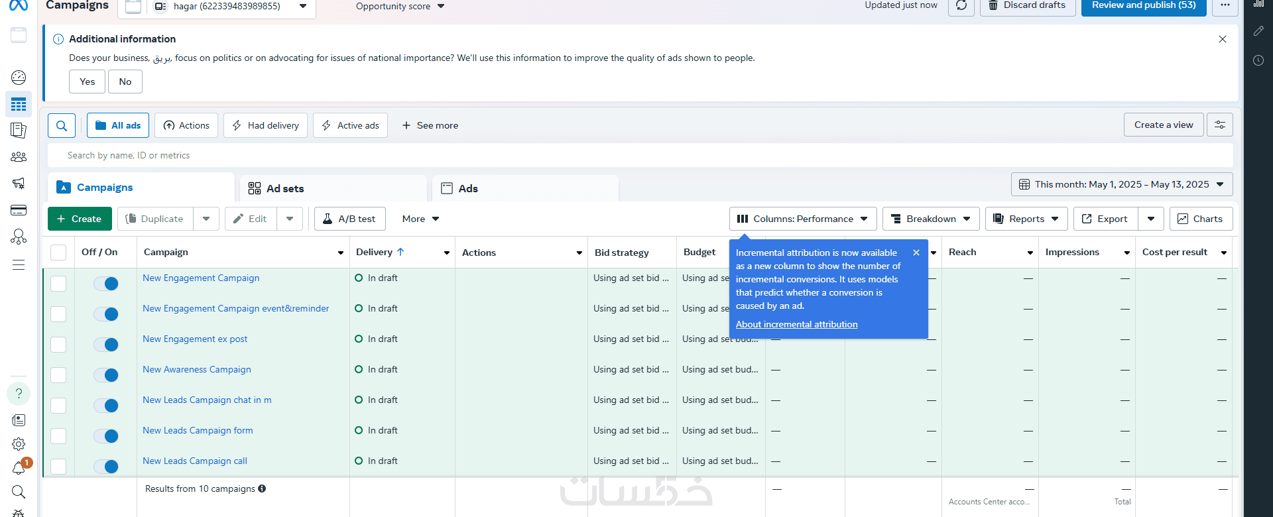The width and height of the screenshot is (1273, 517).
Task: Open the Billing card icon in the sidebar
Action: point(19,210)
